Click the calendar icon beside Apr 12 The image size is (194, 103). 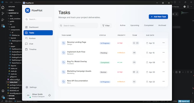147,43
